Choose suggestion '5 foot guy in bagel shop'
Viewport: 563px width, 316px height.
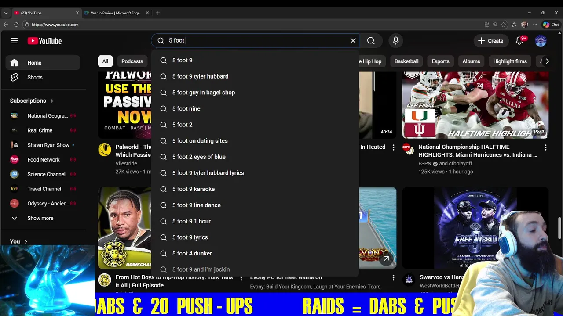[255, 93]
